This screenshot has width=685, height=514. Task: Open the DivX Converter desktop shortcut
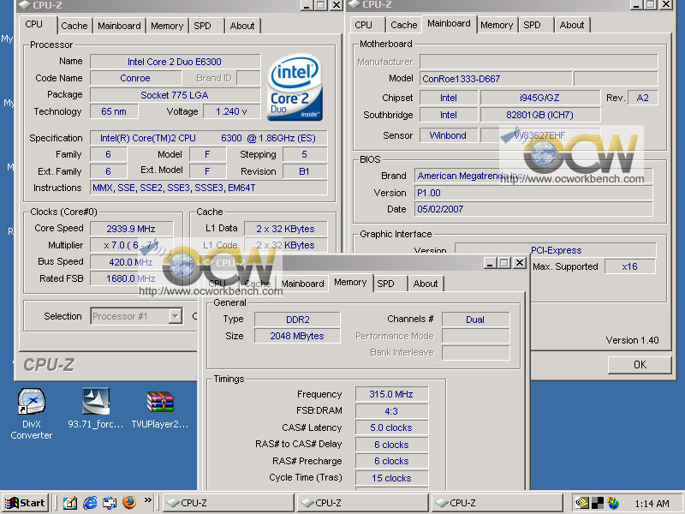(x=31, y=414)
